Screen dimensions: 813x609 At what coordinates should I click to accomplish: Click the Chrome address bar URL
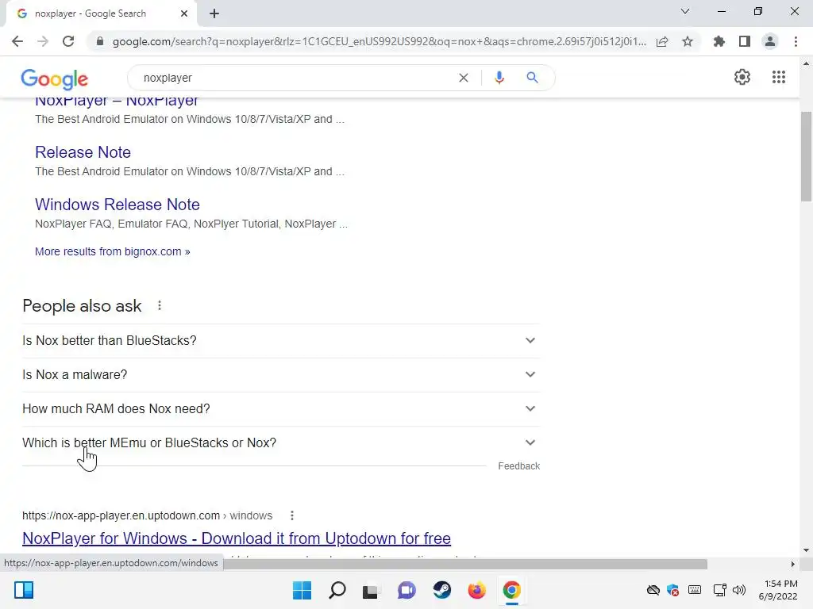click(379, 41)
